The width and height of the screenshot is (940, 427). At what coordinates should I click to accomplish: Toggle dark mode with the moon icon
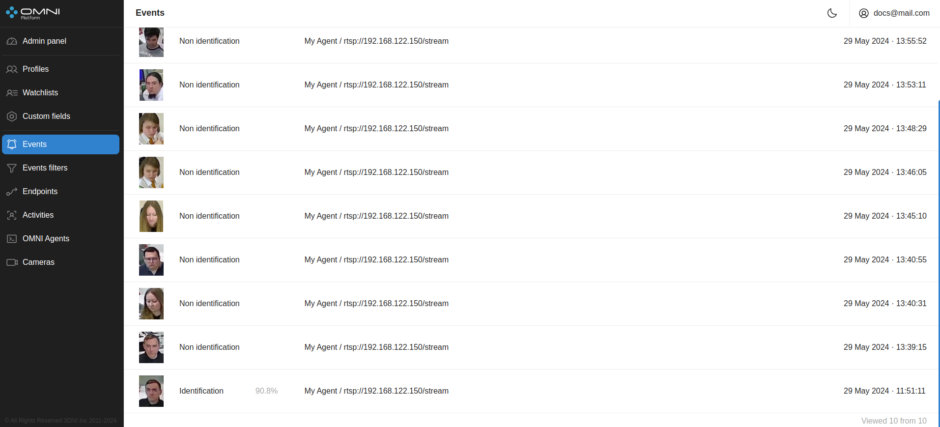coord(832,13)
